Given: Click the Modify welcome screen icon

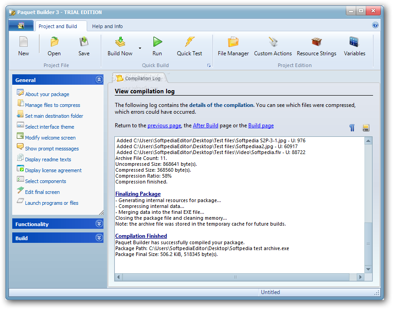Looking at the screenshot, I should click(20, 136).
